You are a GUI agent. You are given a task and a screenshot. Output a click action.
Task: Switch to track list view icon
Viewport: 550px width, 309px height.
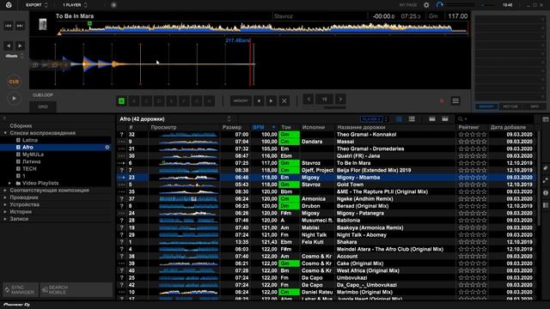click(412, 119)
